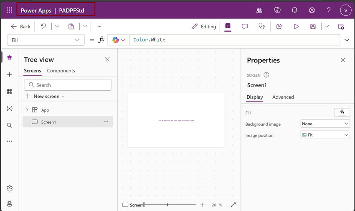Viewport: 355px width, 211px height.
Task: Switch to the Advanced properties tab
Action: tap(283, 97)
